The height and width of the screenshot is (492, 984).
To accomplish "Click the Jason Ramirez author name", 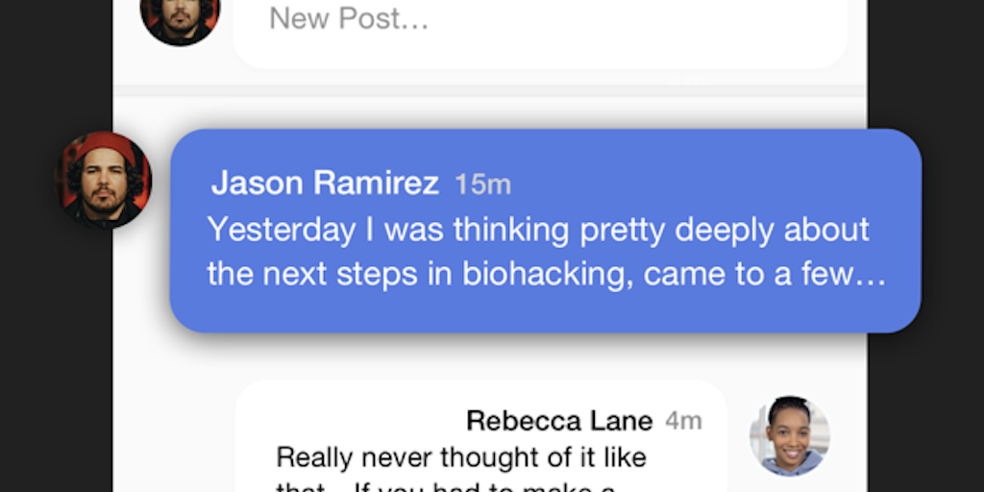I will 325,183.
